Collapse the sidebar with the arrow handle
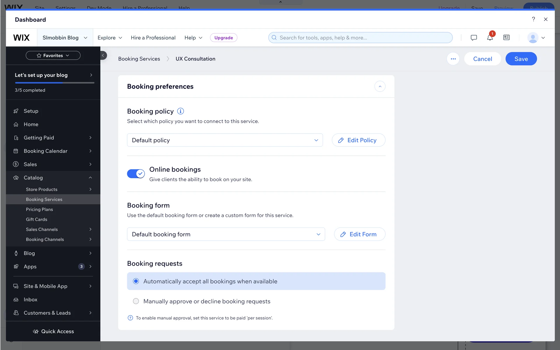Screen dimensions: 560x350 coord(103,55)
